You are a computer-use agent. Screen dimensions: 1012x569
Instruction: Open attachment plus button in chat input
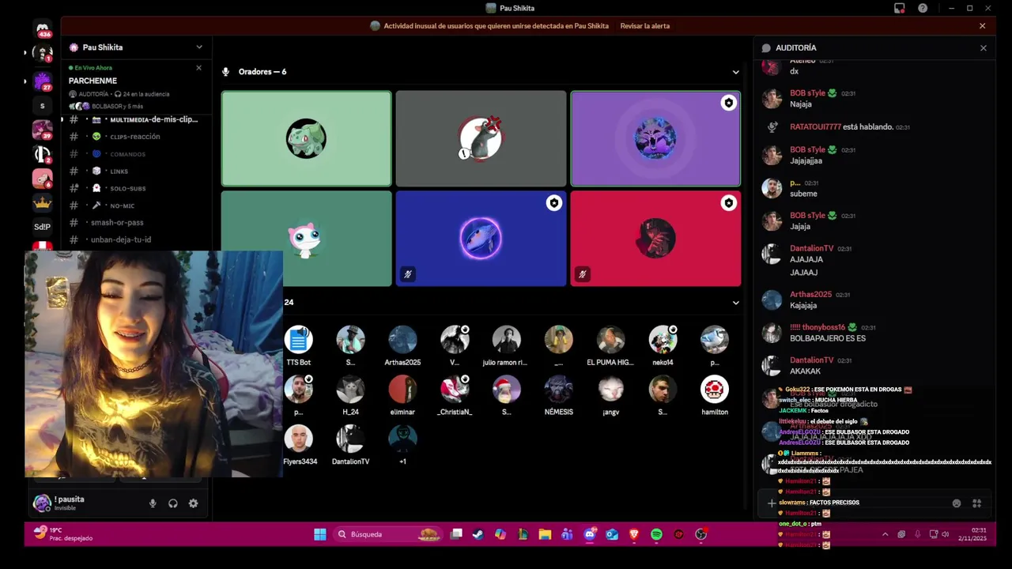tap(772, 503)
